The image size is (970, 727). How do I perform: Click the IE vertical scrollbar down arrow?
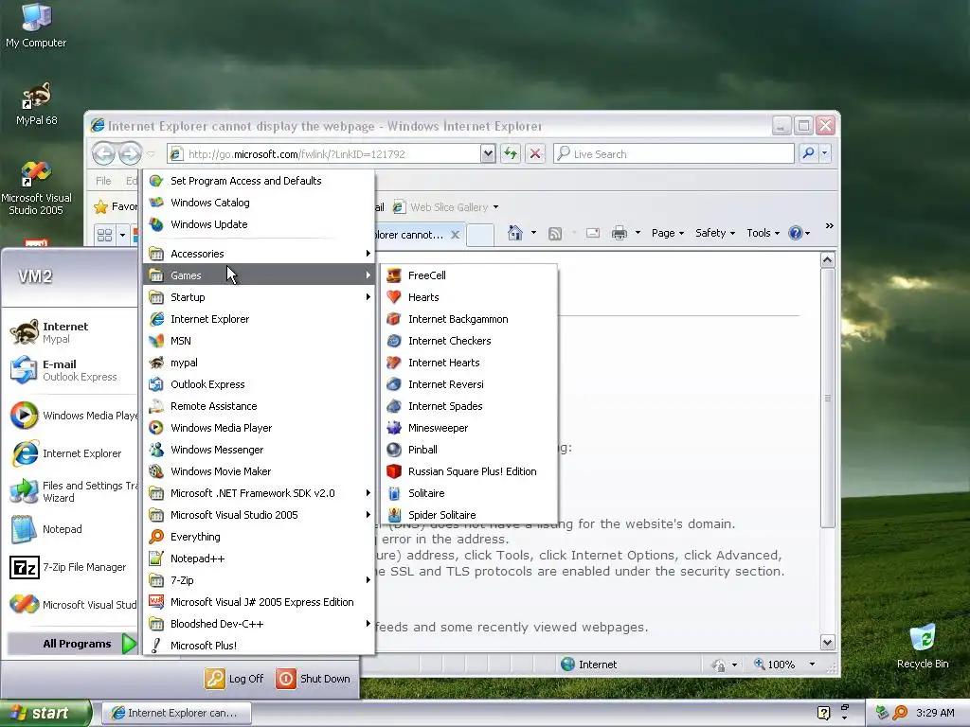827,643
